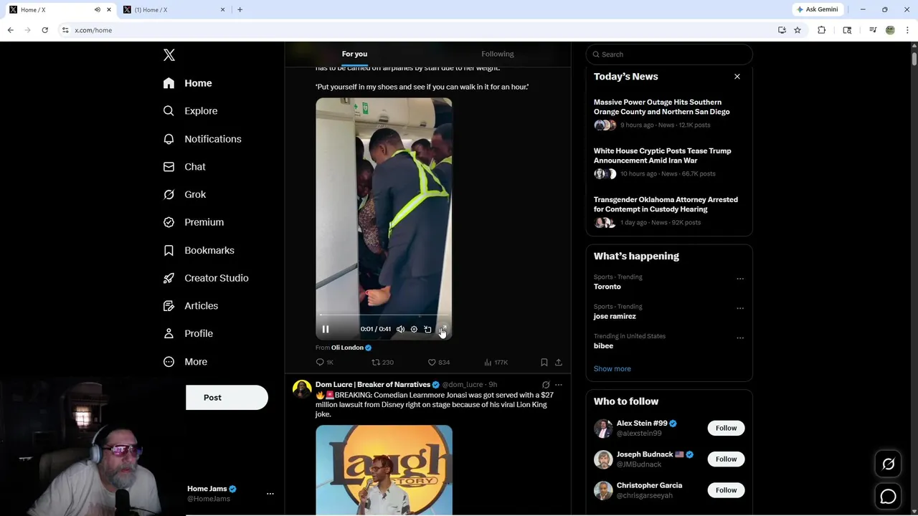Screen dimensions: 918x516
Task: Open the Laugh Factory image thumbnail
Action: coord(384,470)
